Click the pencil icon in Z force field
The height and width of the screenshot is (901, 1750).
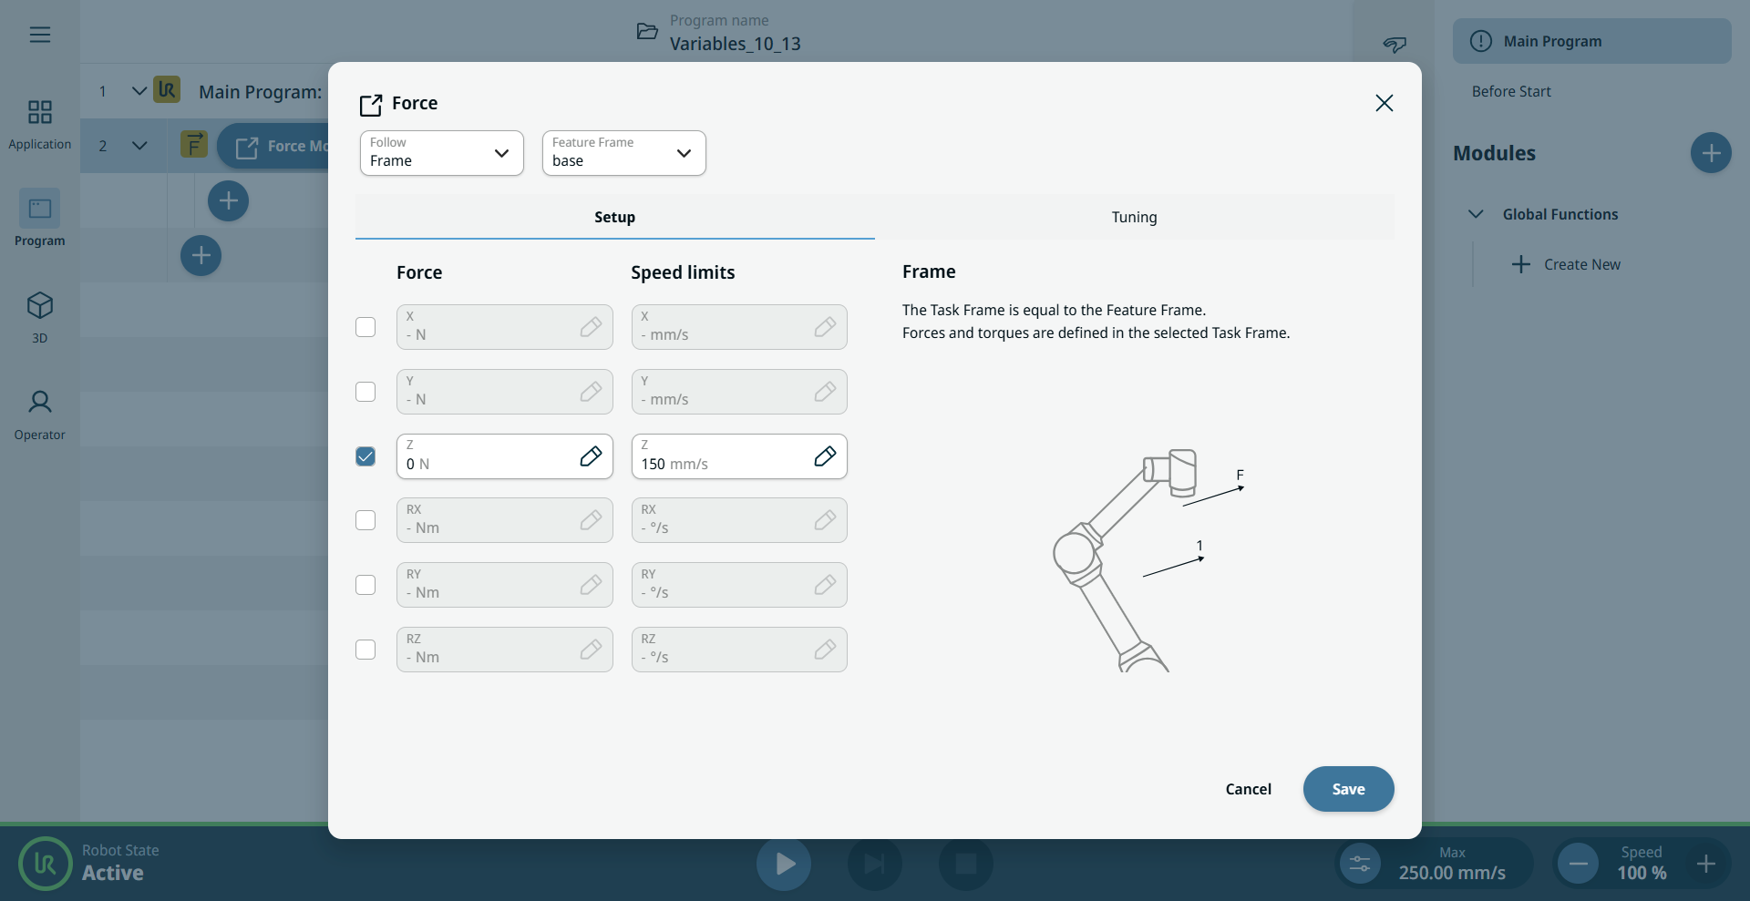tap(591, 456)
